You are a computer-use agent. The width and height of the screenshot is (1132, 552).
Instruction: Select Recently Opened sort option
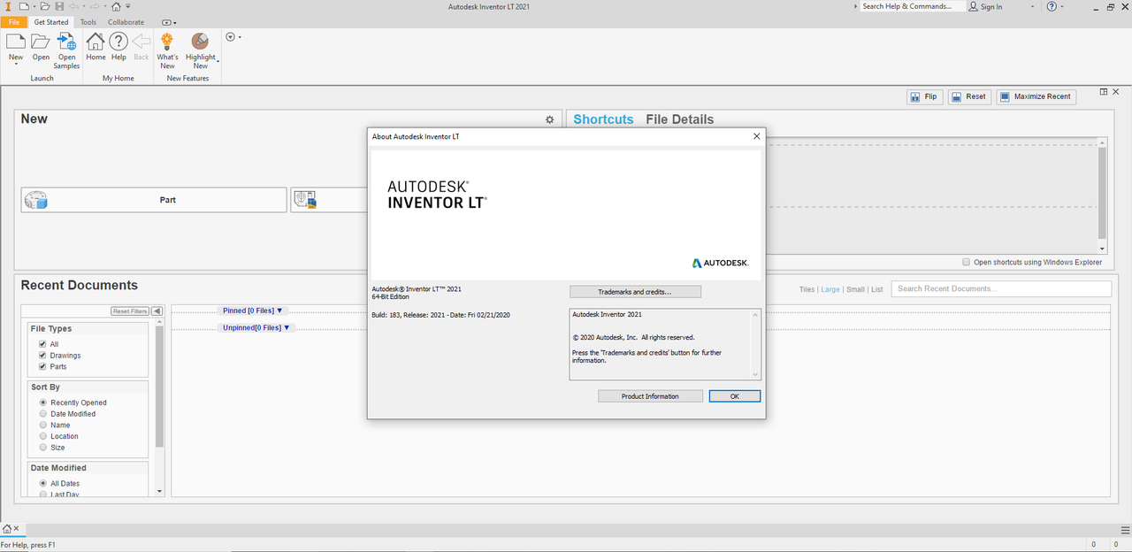point(42,402)
